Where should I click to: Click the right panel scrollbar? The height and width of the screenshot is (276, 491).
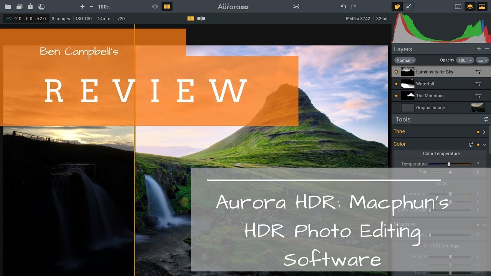click(490, 140)
